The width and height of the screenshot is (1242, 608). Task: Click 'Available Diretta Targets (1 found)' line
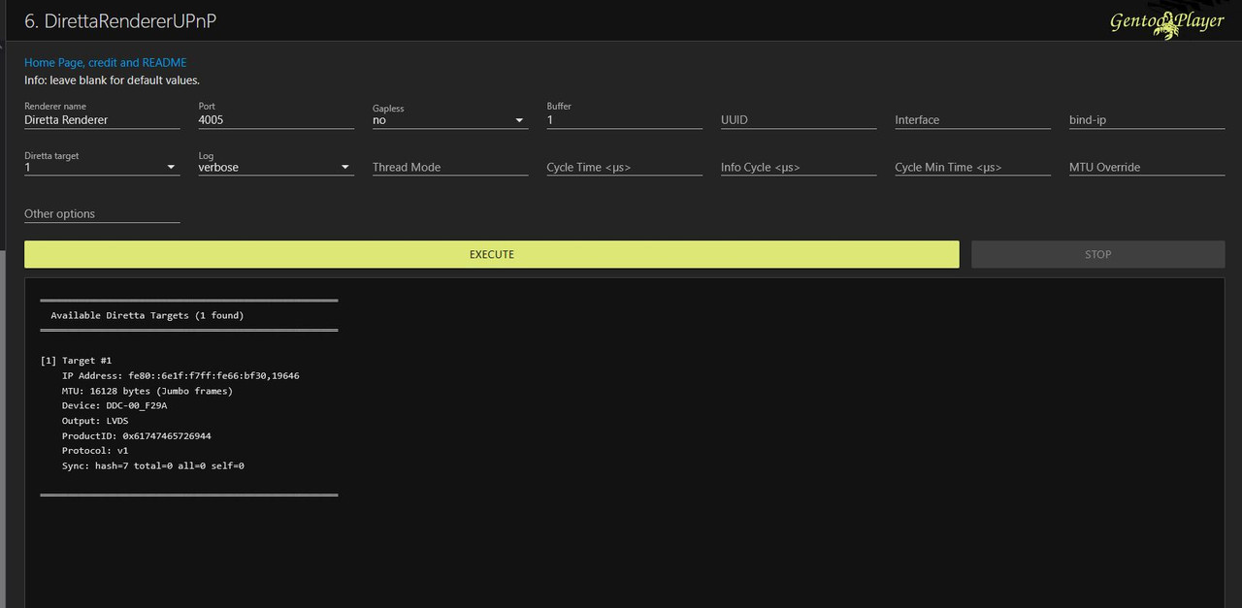click(x=147, y=315)
